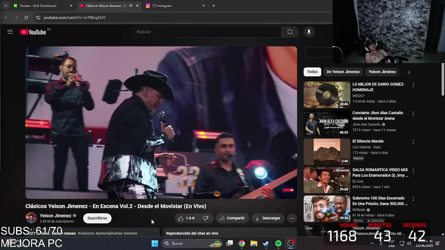
Task: Subscribe with the Suscribirse button
Action: (97, 218)
